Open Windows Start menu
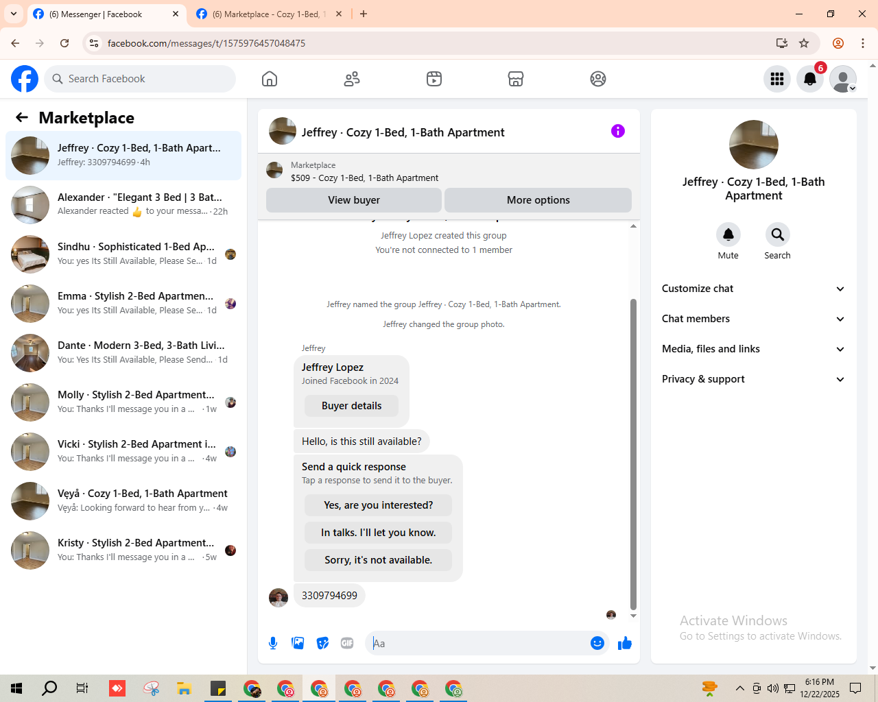The image size is (878, 702). pyautogui.click(x=16, y=688)
